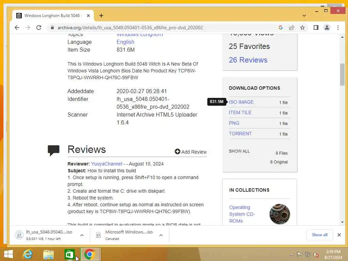Reload the archive.org page
Screen dimensions: 348x261
(39, 28)
